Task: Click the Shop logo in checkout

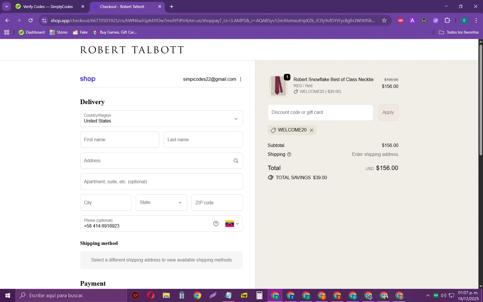Action: tap(88, 79)
